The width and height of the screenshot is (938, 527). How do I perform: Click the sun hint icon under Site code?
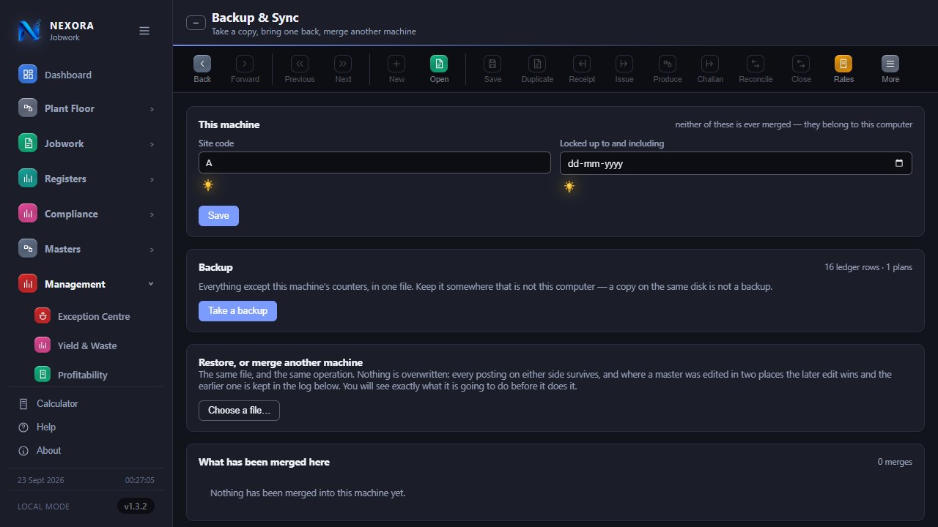coord(208,185)
